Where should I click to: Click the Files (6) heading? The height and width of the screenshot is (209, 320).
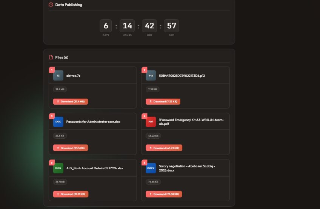tap(62, 57)
